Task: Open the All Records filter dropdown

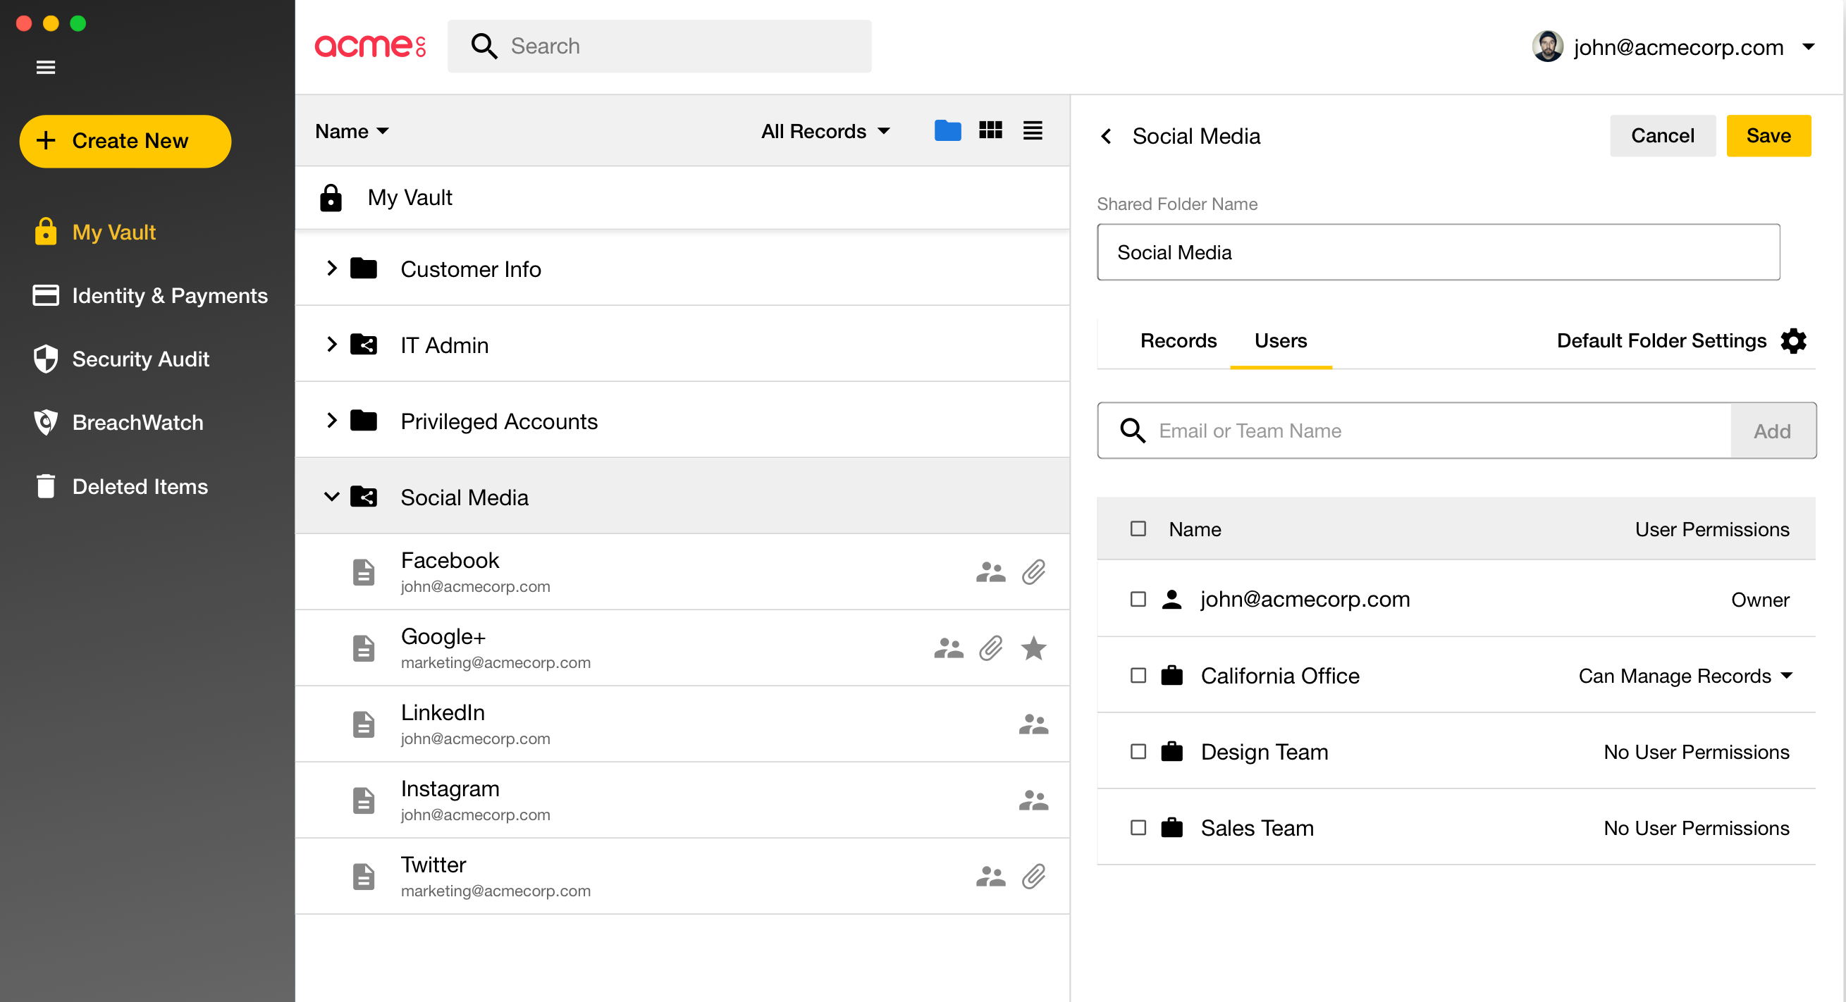Action: click(x=825, y=131)
